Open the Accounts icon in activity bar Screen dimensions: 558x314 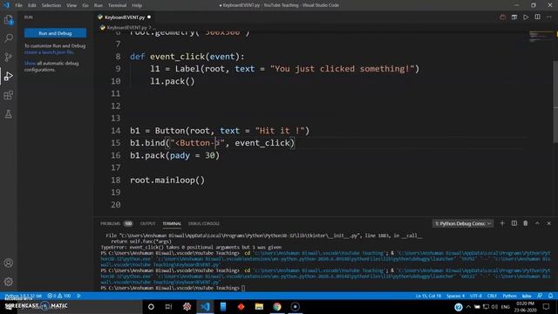tap(9, 263)
